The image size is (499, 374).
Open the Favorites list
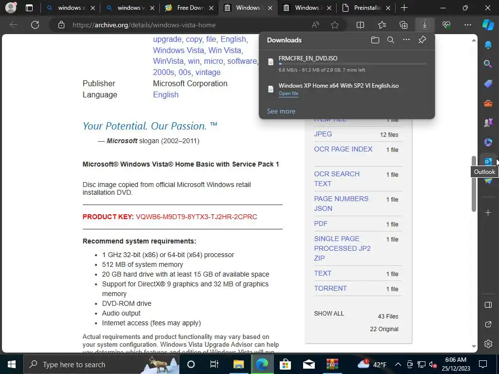[x=382, y=25]
